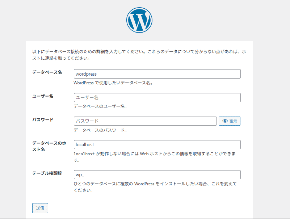Click the テーブル接頭辞 label
The height and width of the screenshot is (219, 290).
[x=47, y=173]
